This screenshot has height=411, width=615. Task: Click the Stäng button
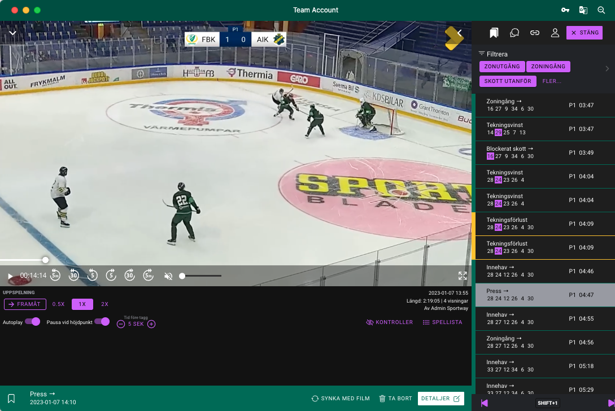(585, 33)
